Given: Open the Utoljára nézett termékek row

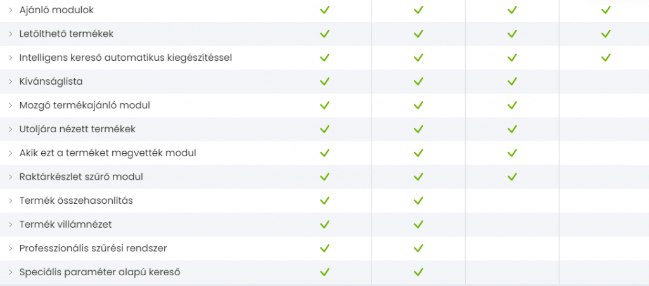Looking at the screenshot, I should [x=77, y=129].
